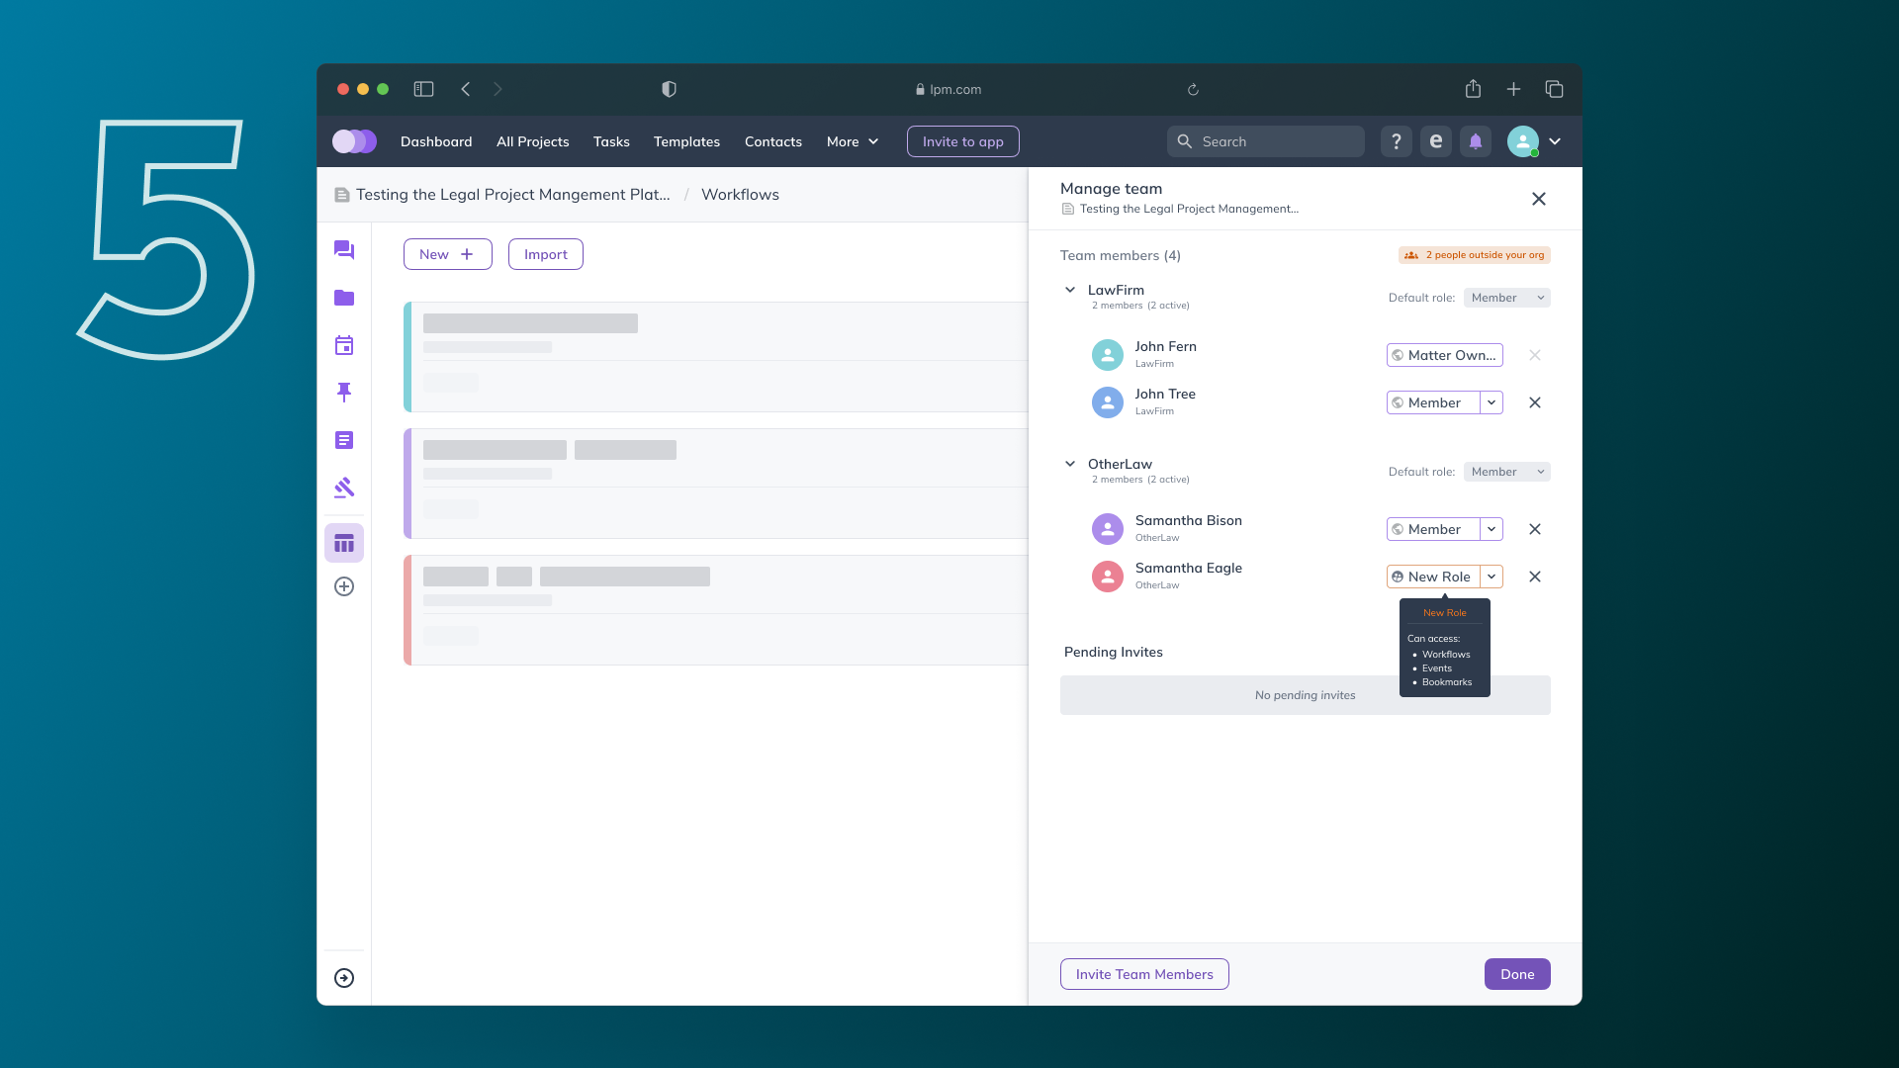Open user account dropdown arrow
The image size is (1899, 1068).
pos(1555,141)
